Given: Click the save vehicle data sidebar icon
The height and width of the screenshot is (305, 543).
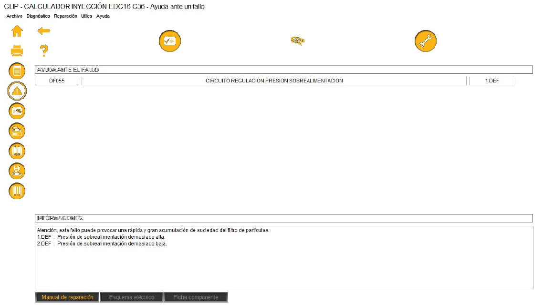Looking at the screenshot, I should pyautogui.click(x=17, y=171).
